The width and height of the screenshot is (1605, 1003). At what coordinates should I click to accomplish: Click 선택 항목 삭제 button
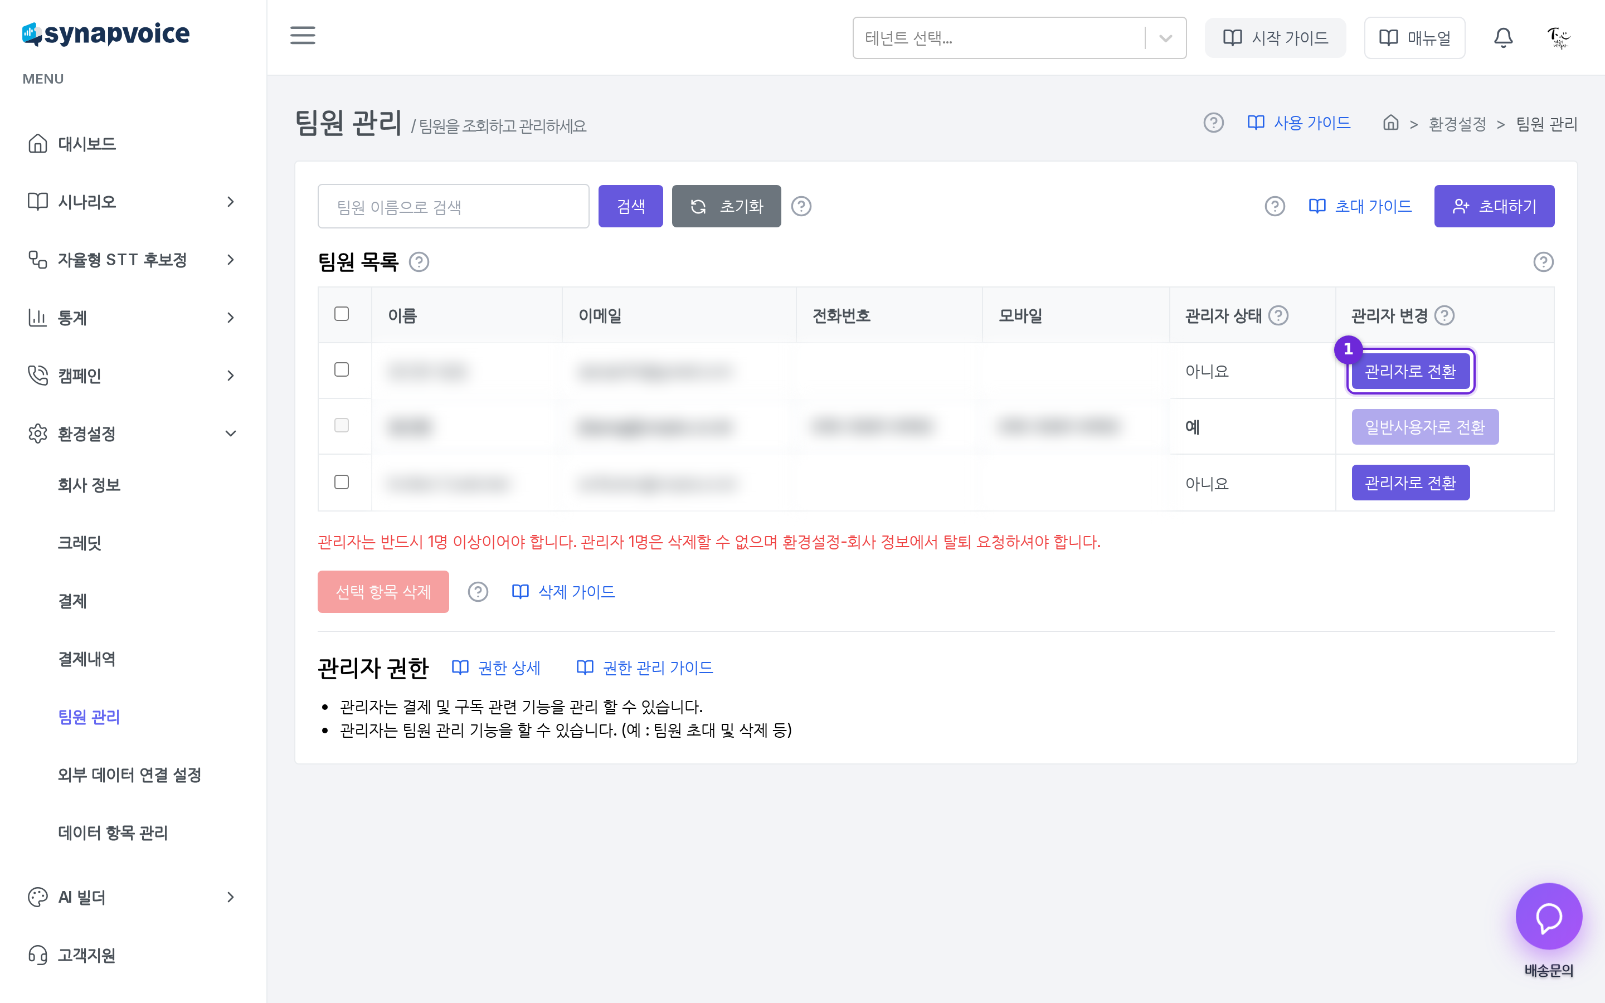(x=383, y=592)
